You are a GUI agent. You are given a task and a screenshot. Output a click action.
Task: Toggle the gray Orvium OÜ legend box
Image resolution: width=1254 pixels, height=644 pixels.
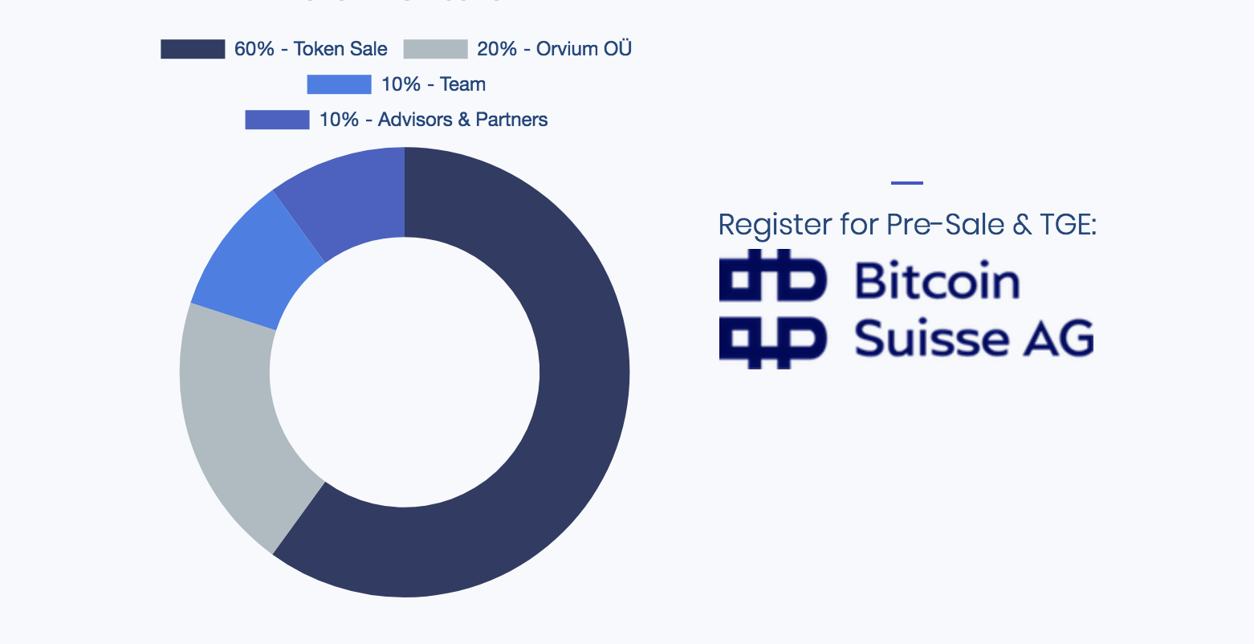[x=435, y=49]
